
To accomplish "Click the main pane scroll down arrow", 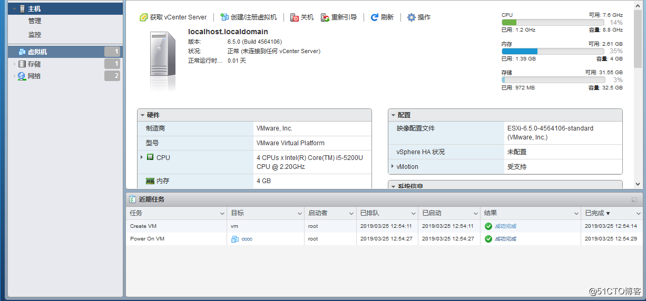I will (638, 184).
